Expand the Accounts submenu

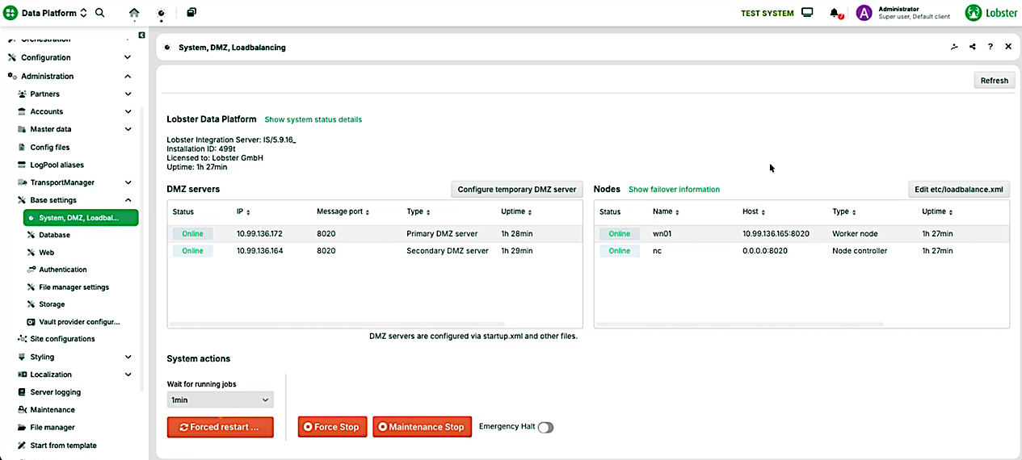(128, 111)
